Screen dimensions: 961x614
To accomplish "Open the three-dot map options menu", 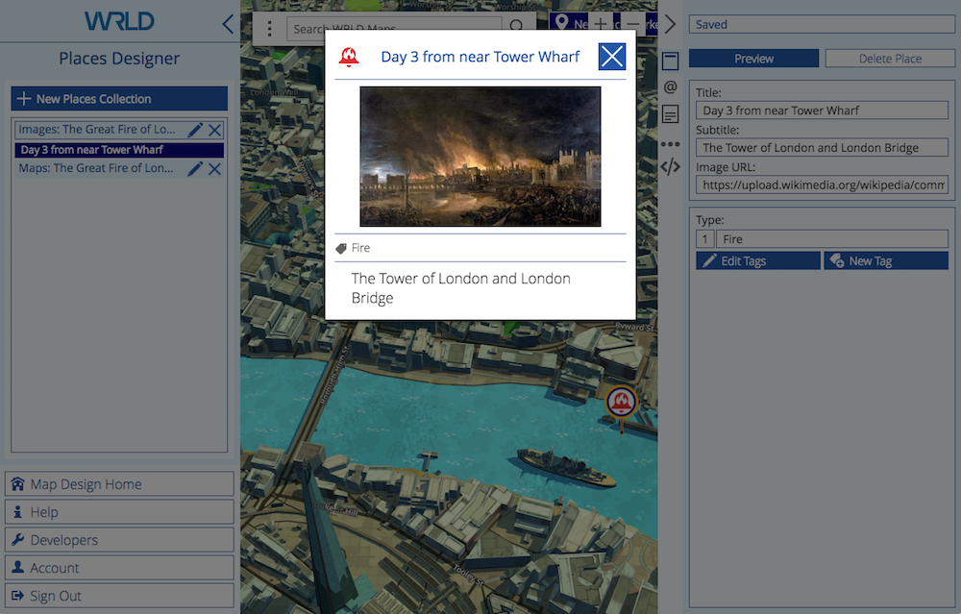I will pyautogui.click(x=270, y=29).
